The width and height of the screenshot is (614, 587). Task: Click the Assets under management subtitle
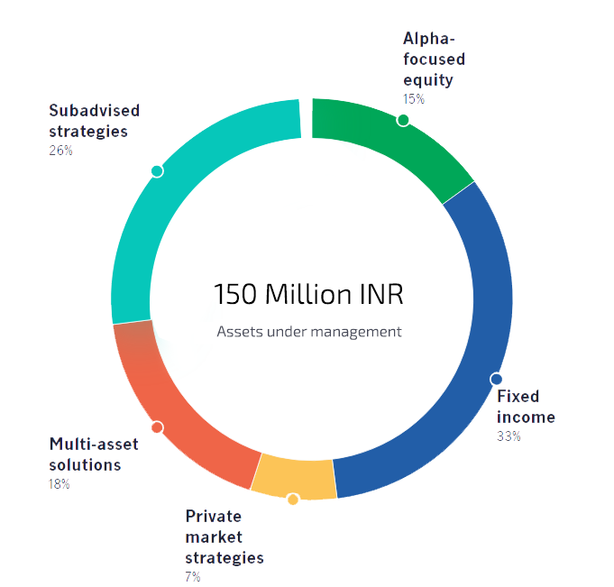coord(308,331)
